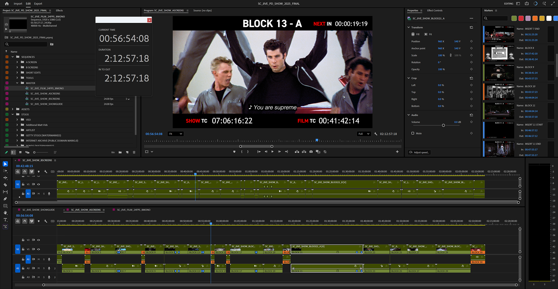The height and width of the screenshot is (289, 558).
Task: Switch to the Effects panel tab
Action: tap(59, 10)
